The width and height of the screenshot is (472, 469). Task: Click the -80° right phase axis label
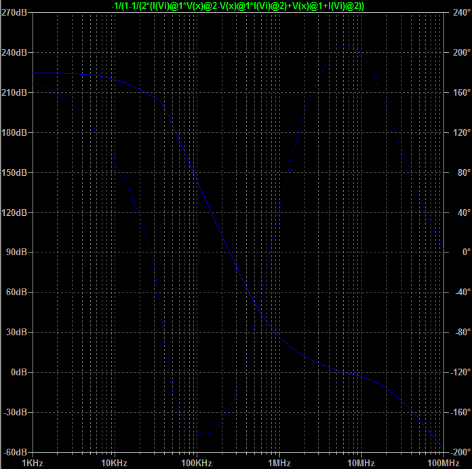tap(463, 332)
